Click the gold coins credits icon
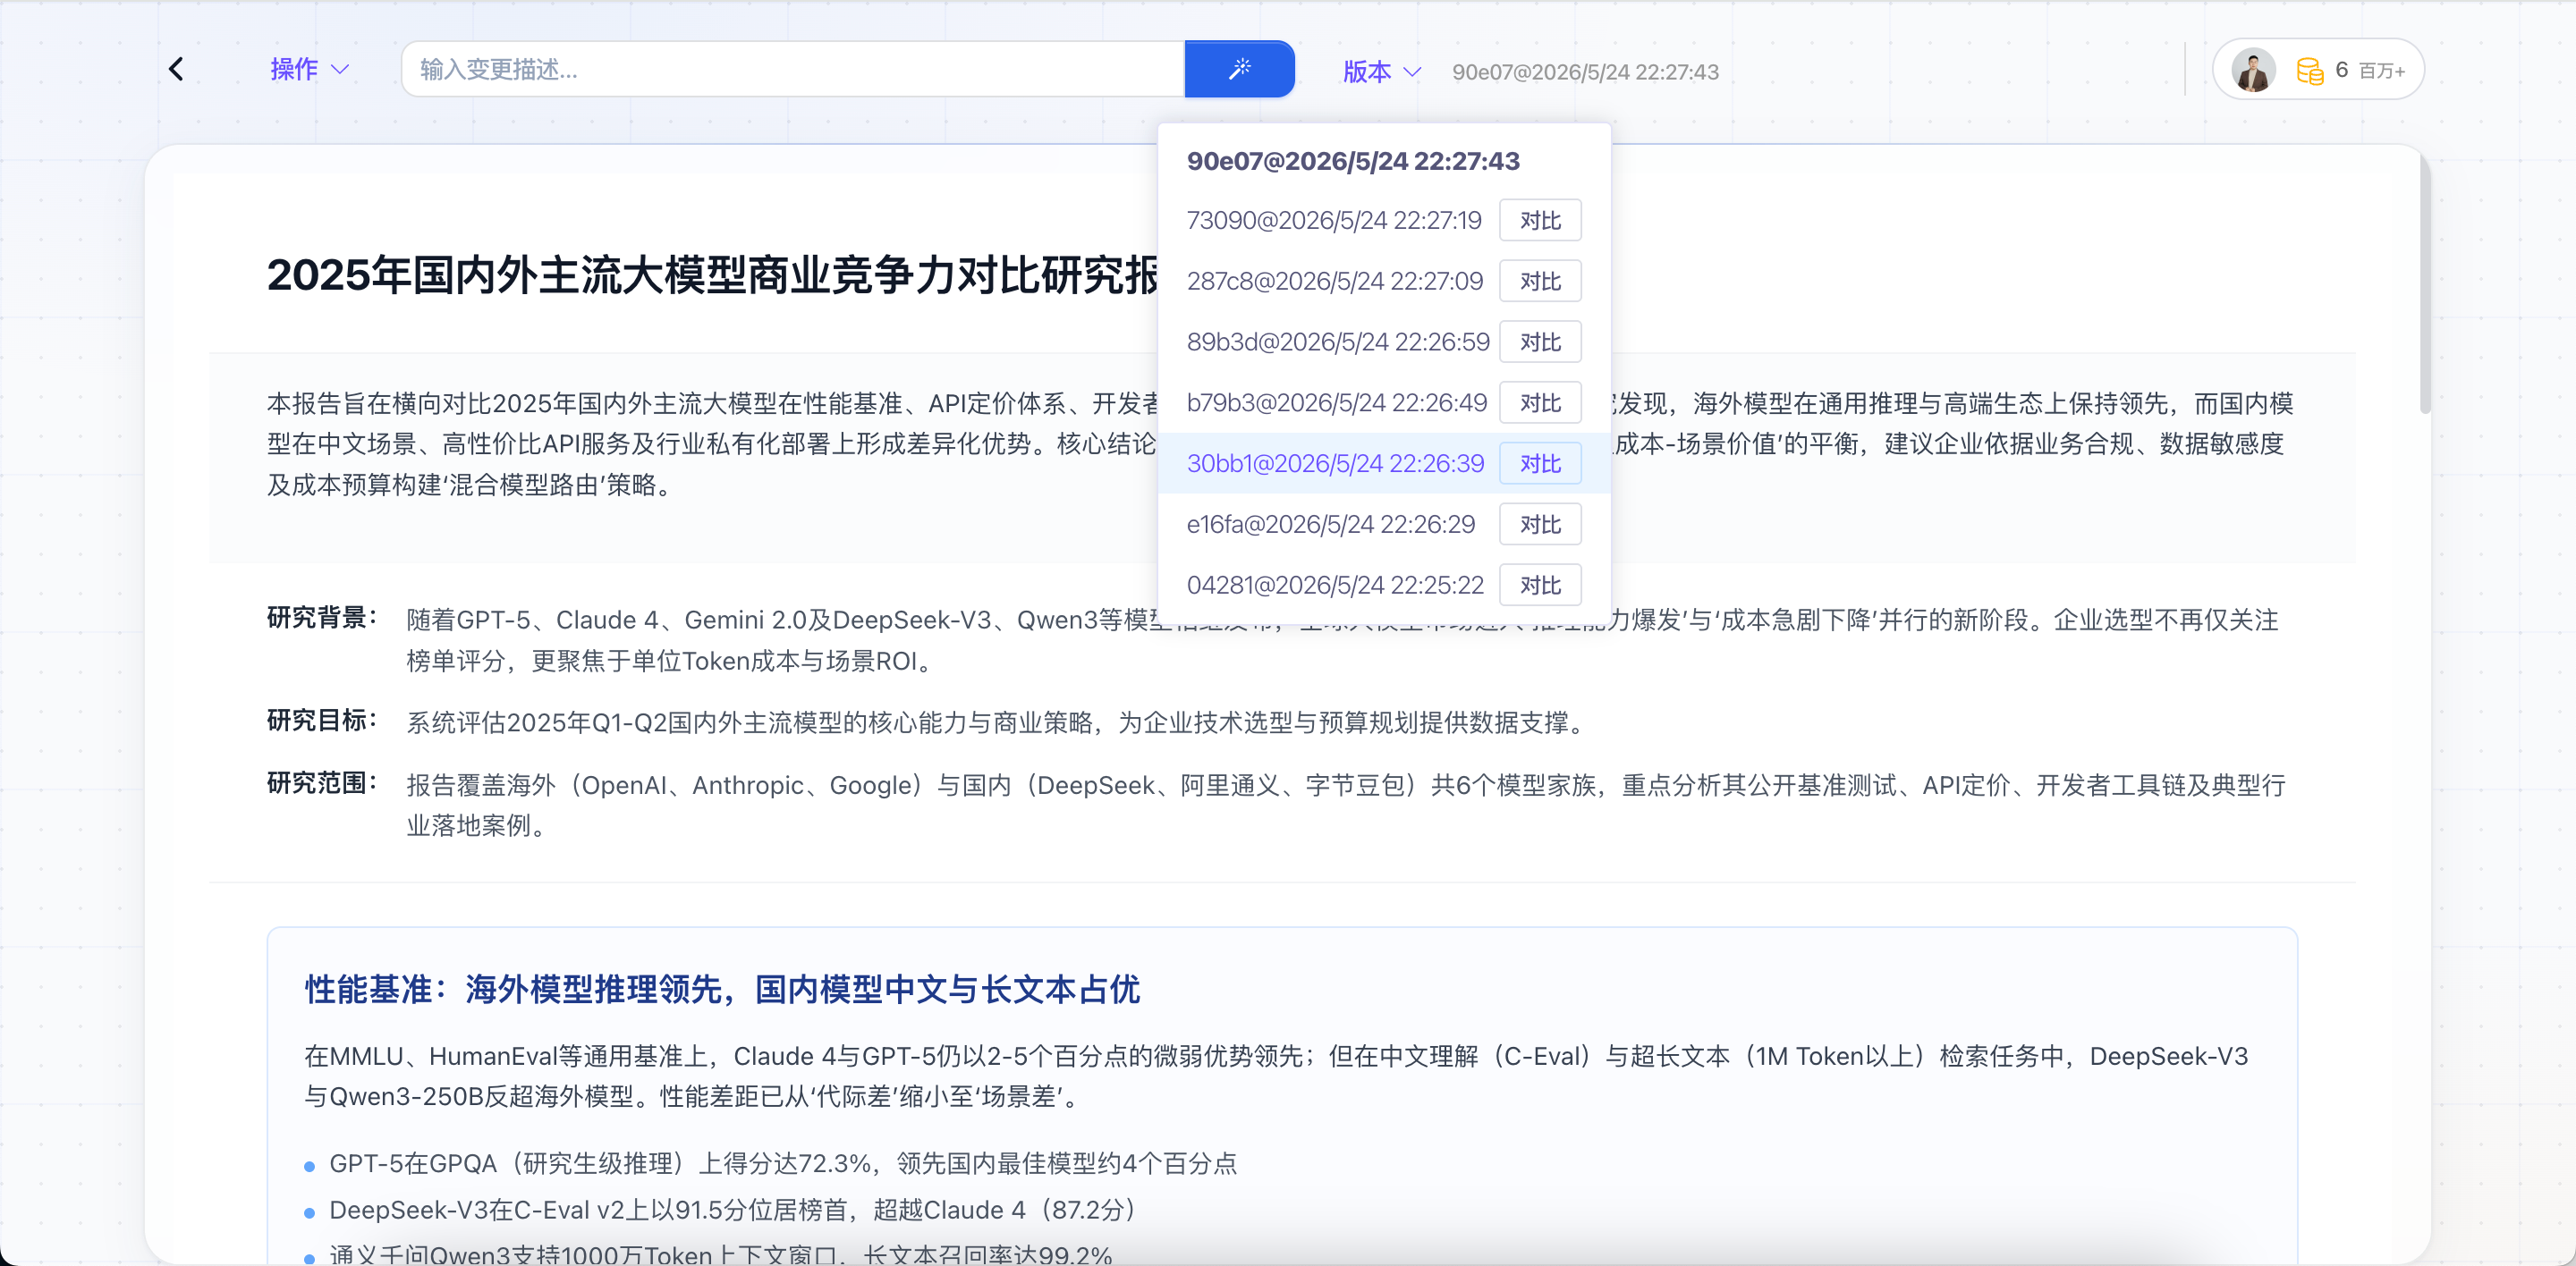 (x=2309, y=70)
